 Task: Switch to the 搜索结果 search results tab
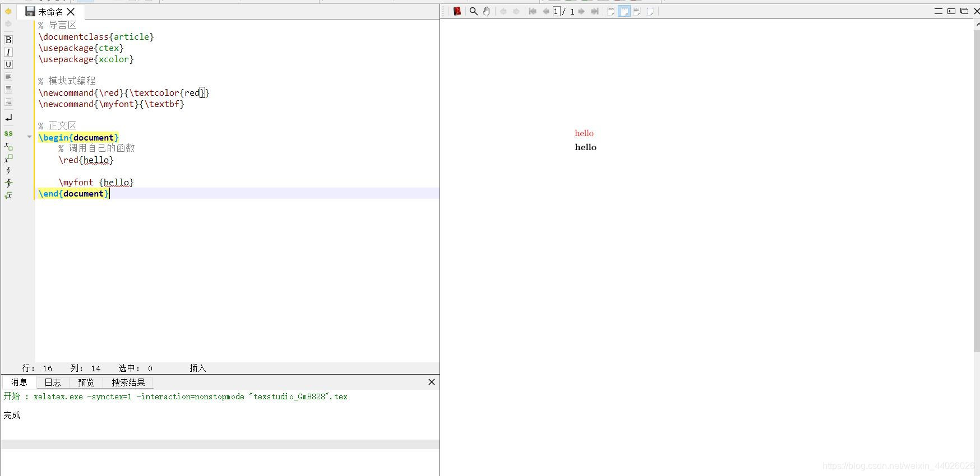coord(128,382)
